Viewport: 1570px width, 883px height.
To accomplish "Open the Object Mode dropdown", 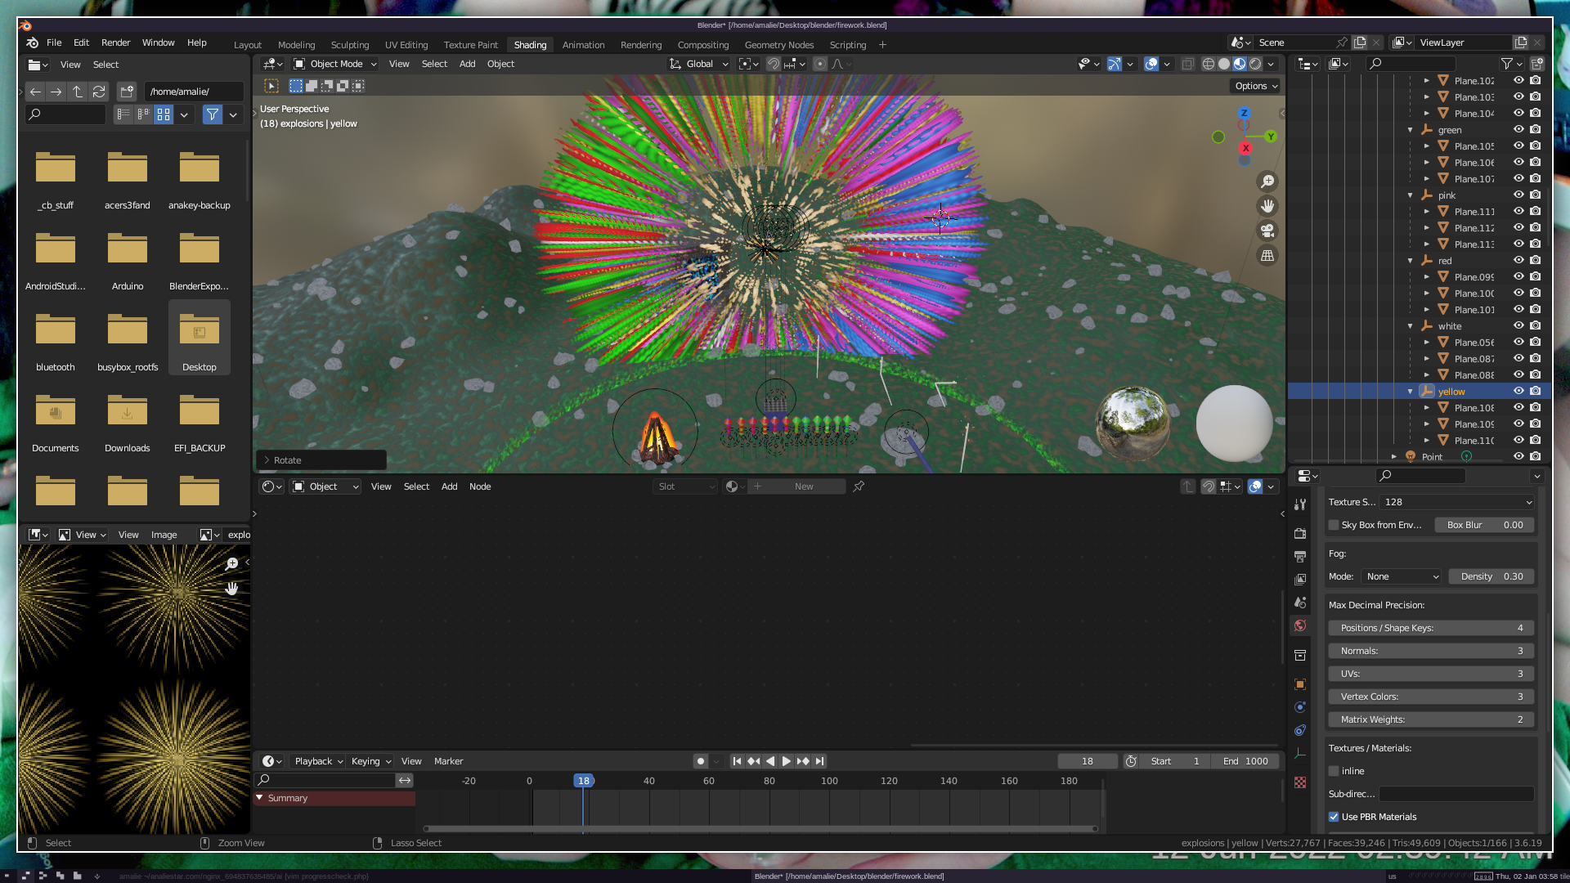I will [x=335, y=64].
